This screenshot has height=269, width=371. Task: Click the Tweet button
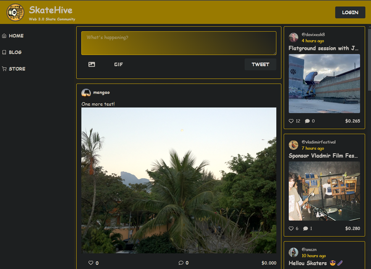pos(260,65)
